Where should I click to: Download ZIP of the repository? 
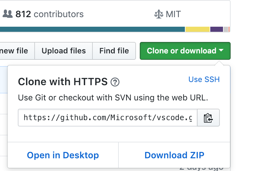[x=174, y=155]
